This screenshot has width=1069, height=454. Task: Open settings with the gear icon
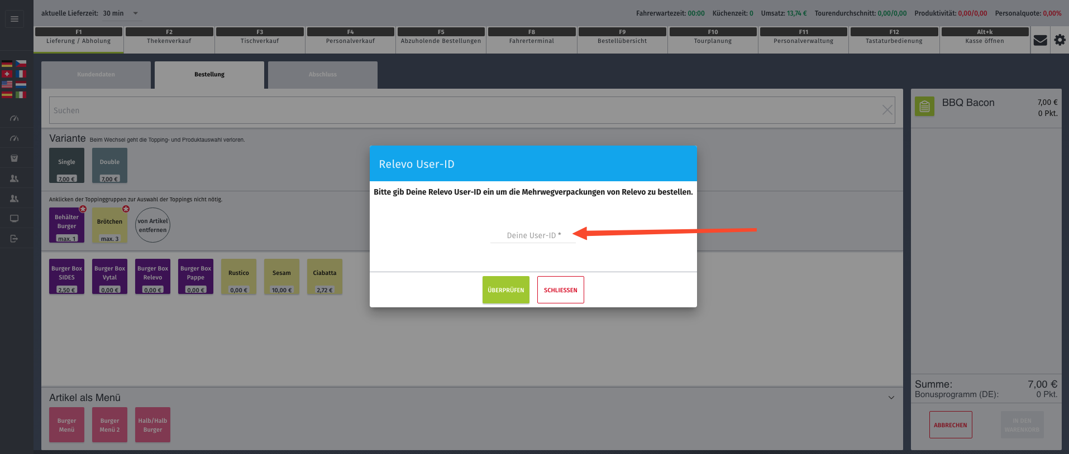point(1060,40)
